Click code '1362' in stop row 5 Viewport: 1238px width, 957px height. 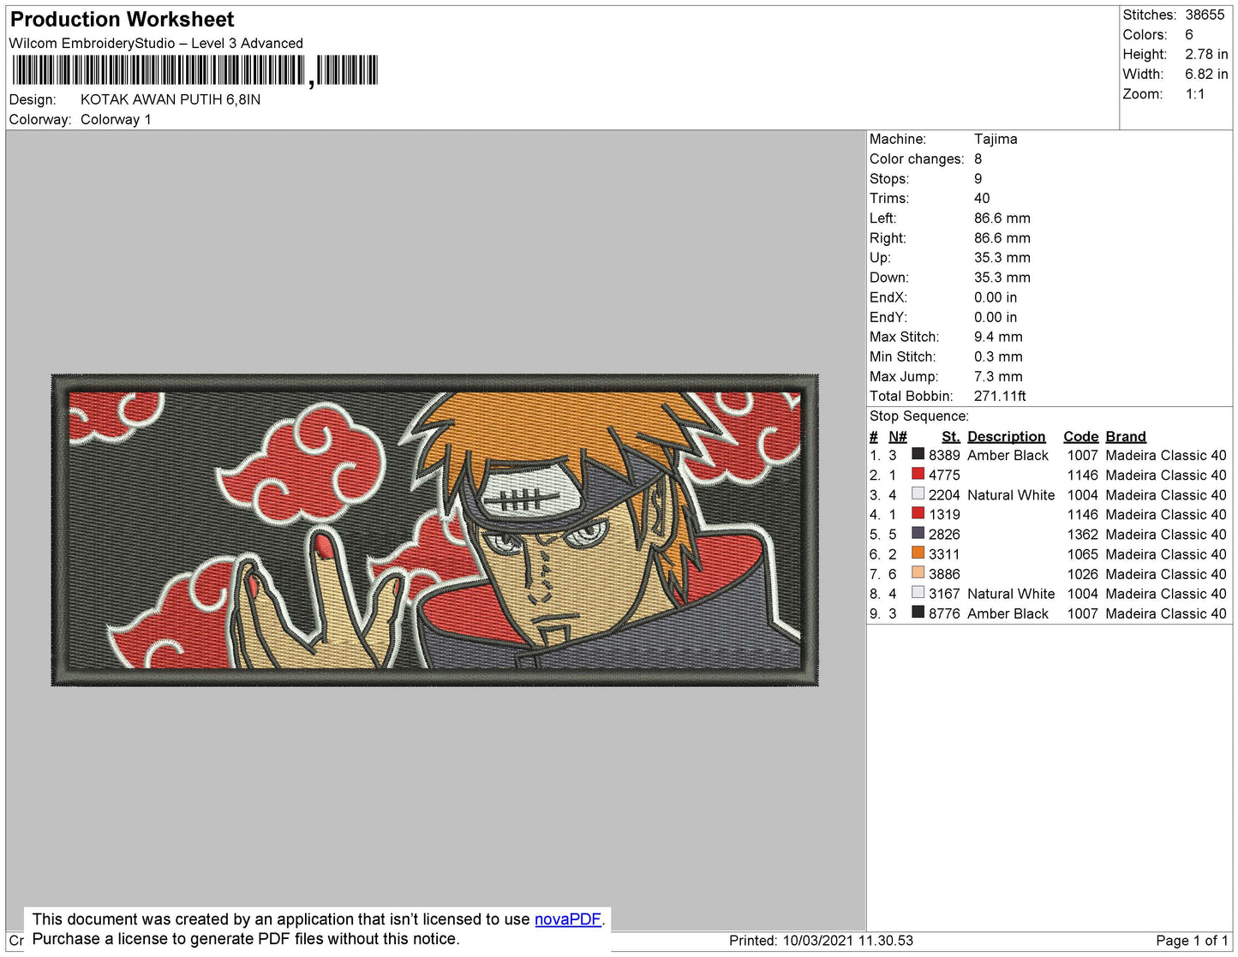point(1082,534)
